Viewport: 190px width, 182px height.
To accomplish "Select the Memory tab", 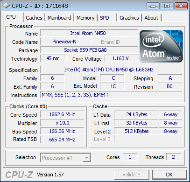I will click(85, 18).
